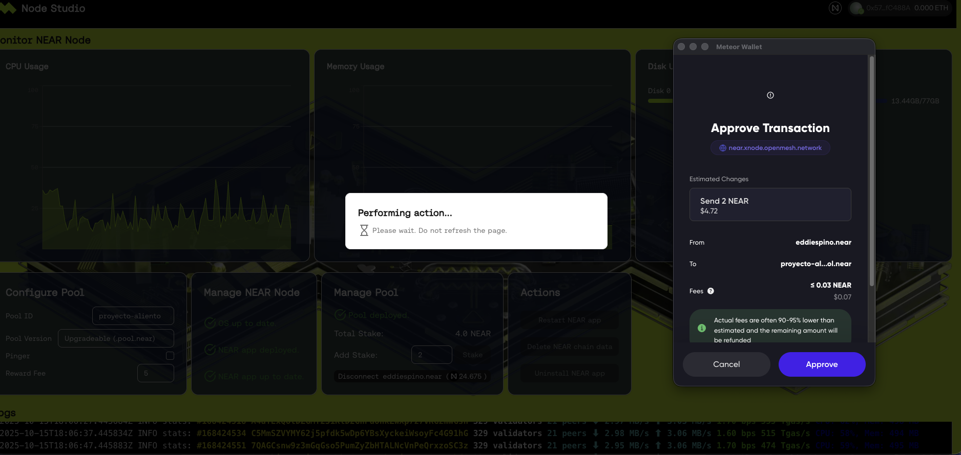Click the Add Stake amount field
Viewport: 961px width, 455px height.
pos(431,355)
